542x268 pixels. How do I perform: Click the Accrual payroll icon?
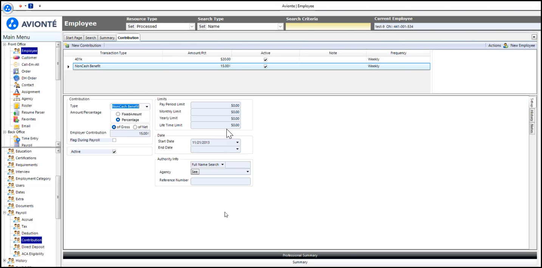pyautogui.click(x=17, y=219)
